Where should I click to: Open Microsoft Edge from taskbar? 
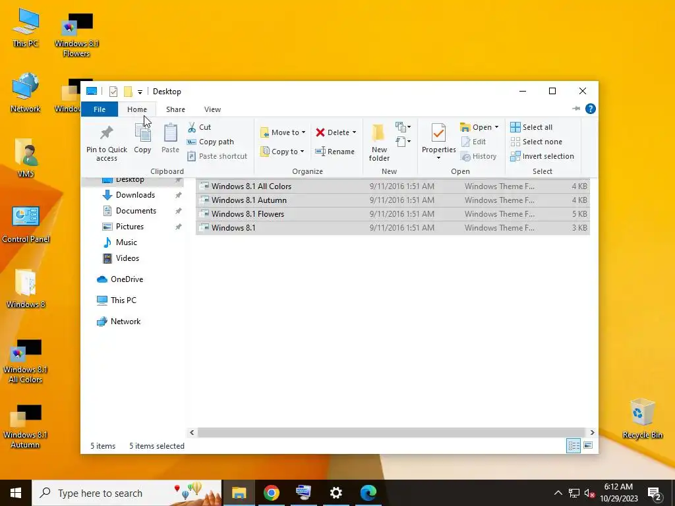[368, 493]
